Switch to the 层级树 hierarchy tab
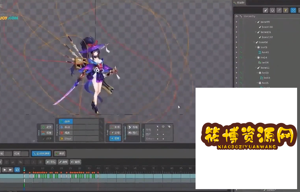 click(x=239, y=3)
